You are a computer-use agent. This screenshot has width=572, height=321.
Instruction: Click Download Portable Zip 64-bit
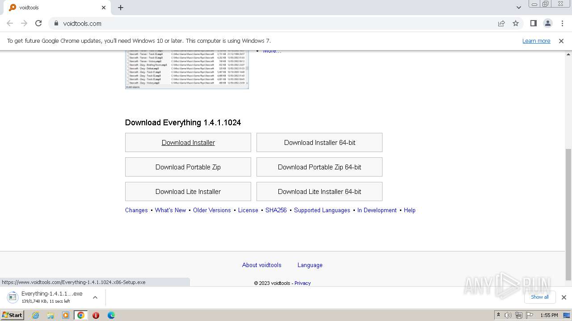[320, 167]
